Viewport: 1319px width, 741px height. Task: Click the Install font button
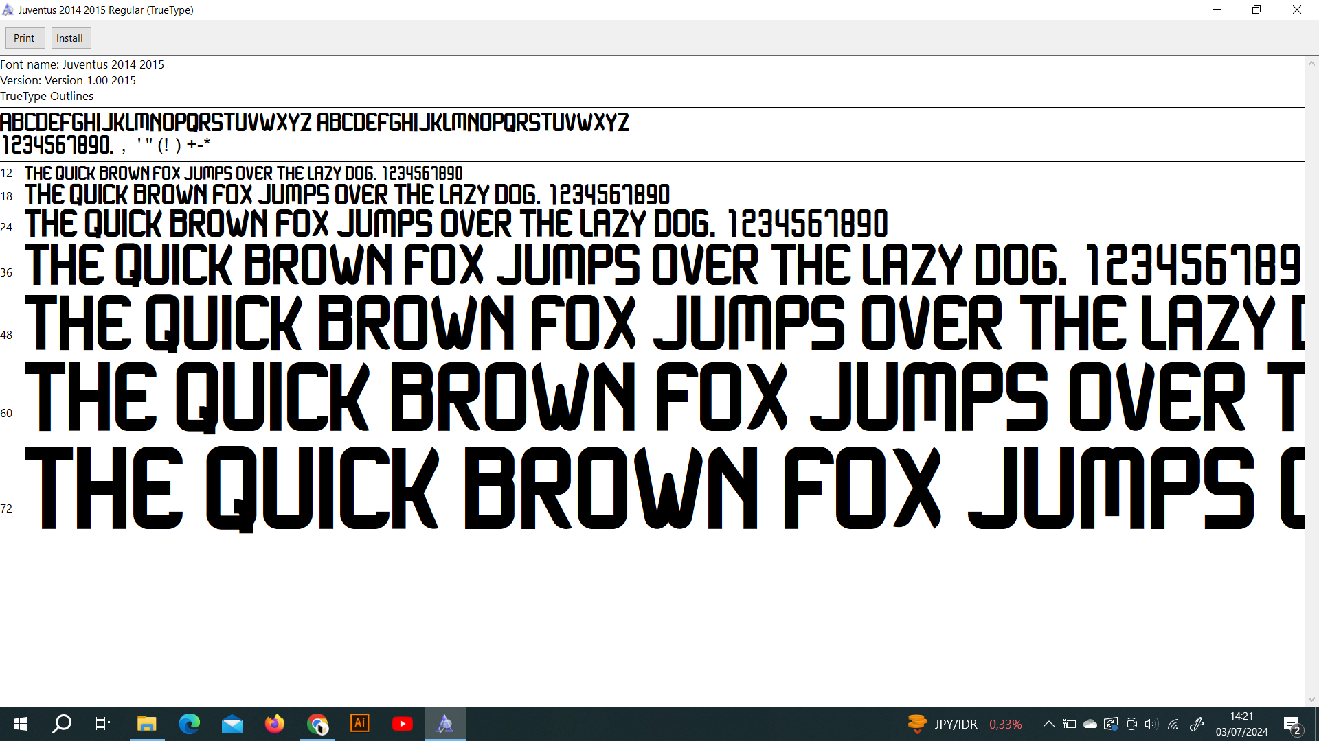tap(70, 38)
